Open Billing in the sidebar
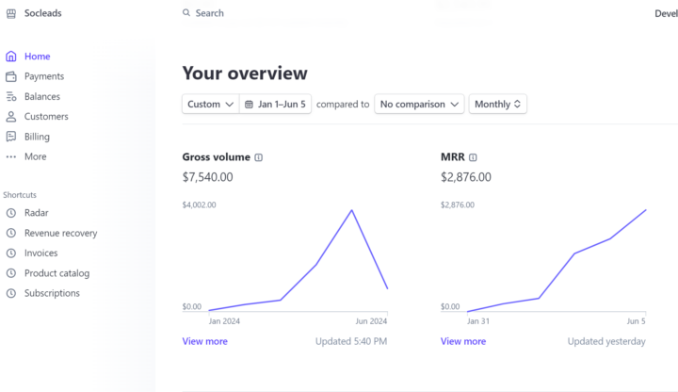The width and height of the screenshot is (678, 392). point(37,137)
